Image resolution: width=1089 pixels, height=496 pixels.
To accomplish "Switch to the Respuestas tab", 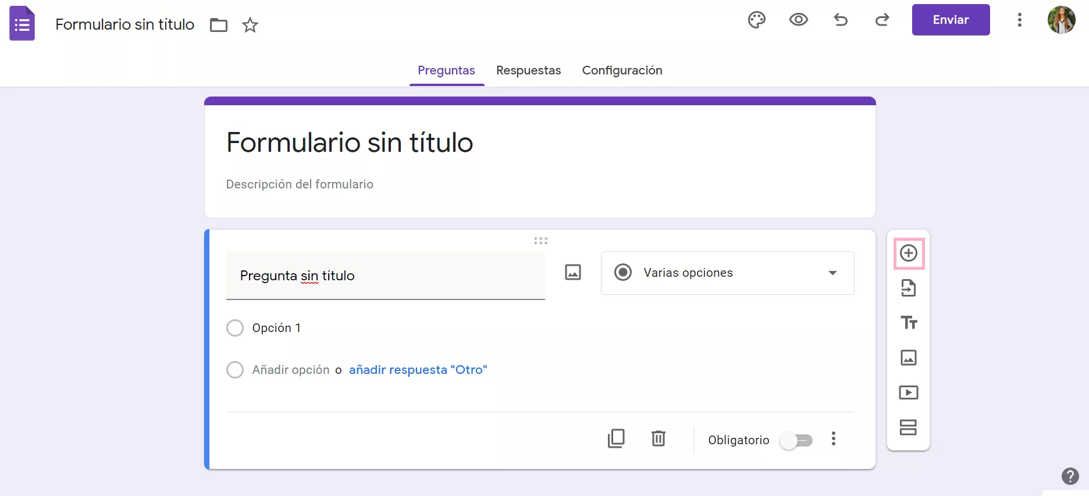I will point(528,70).
